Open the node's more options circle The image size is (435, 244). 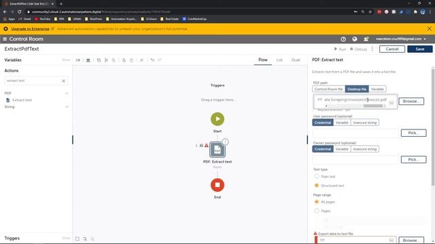[x=225, y=142]
